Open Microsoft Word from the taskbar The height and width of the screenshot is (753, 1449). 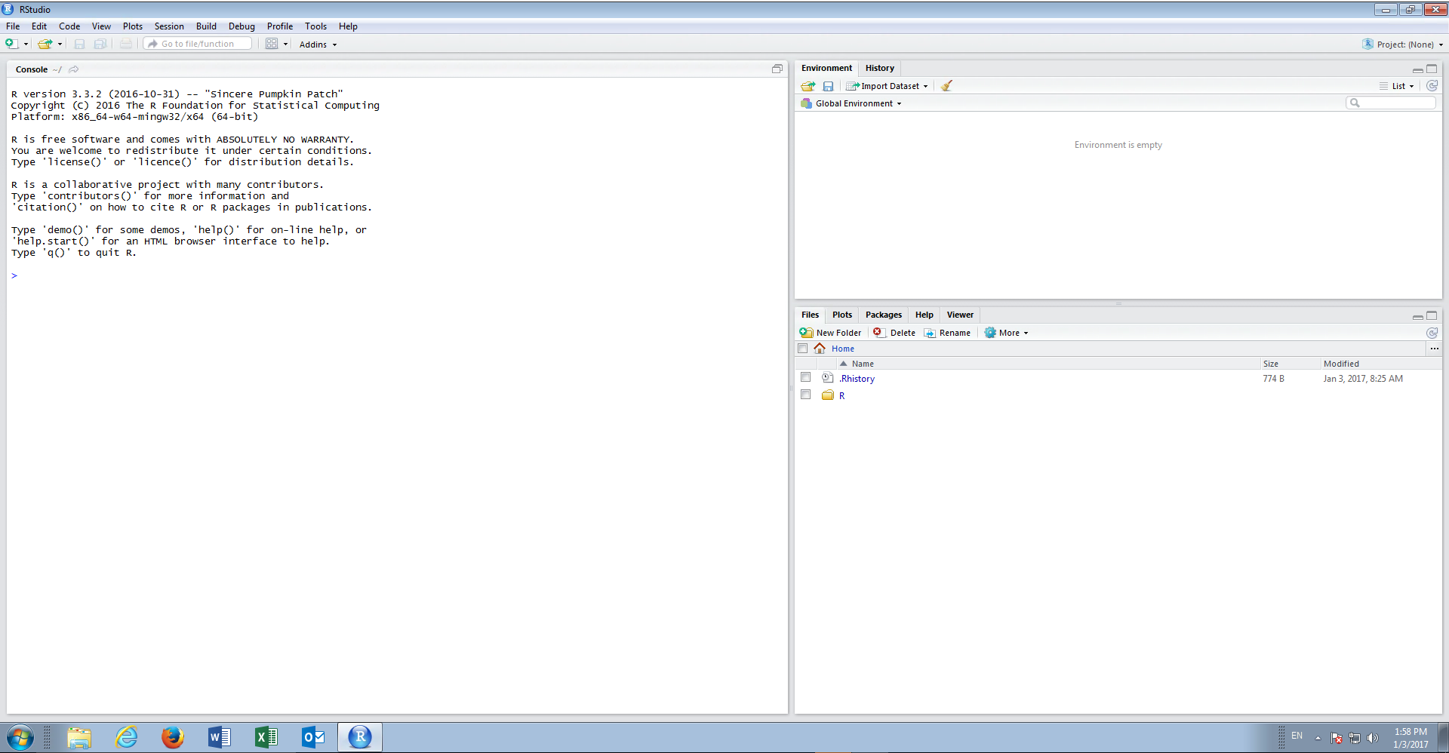(220, 737)
